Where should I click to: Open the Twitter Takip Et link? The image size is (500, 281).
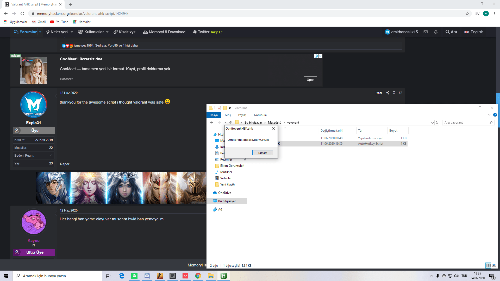coord(208,32)
